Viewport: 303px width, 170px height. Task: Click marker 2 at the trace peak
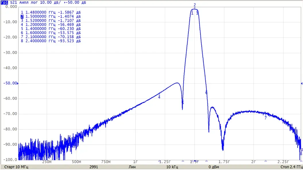[x=195, y=5]
